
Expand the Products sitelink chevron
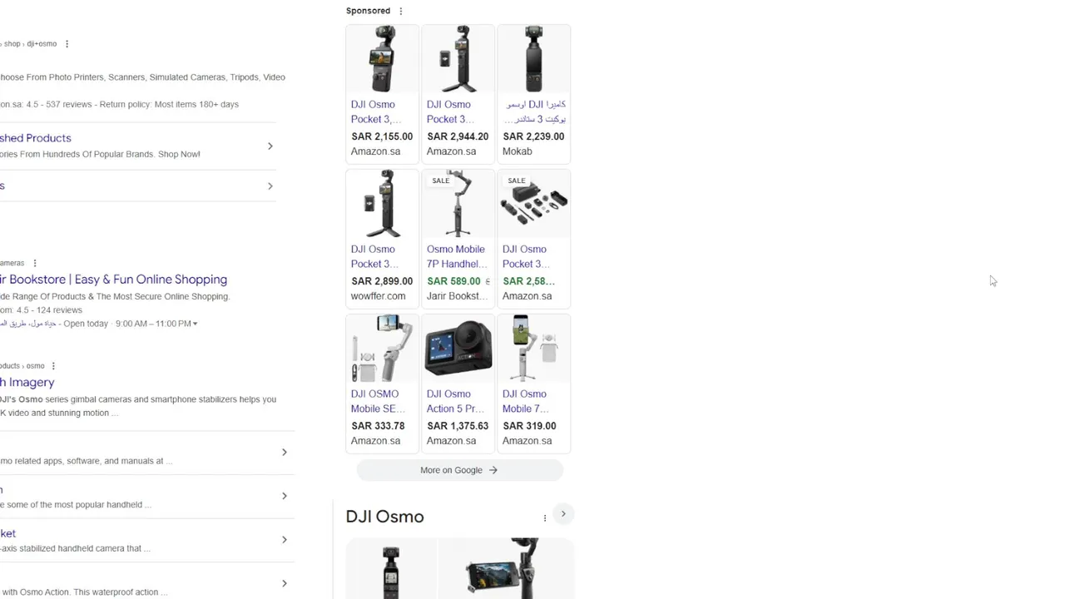[270, 146]
